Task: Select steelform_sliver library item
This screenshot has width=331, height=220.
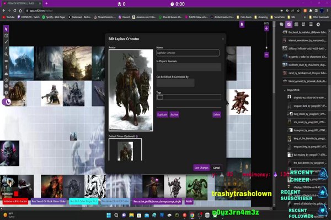Action: click(305, 65)
